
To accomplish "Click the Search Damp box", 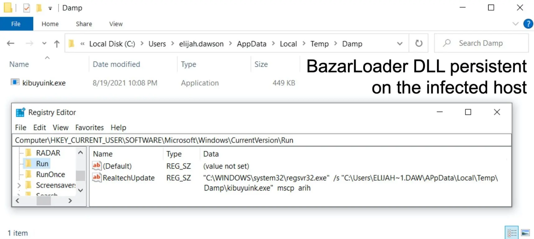I will 481,43.
